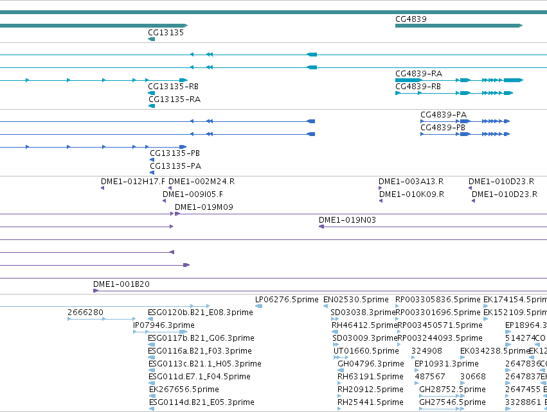Select the ESG0120b.B21_E08.3prime label

201,313
